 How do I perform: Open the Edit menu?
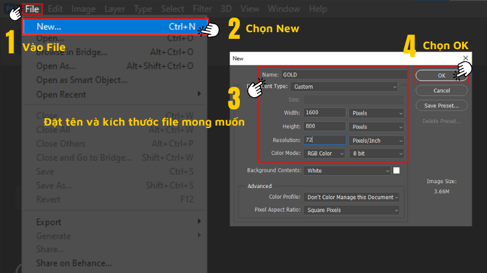[x=55, y=9]
